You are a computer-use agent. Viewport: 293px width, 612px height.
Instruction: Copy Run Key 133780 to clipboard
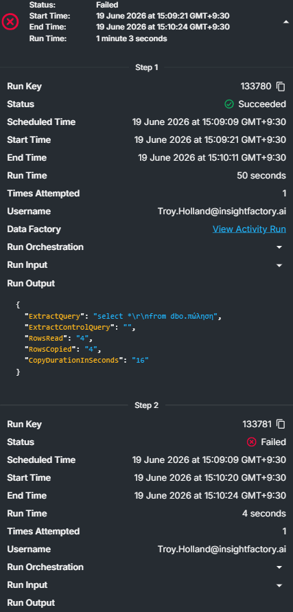click(281, 87)
